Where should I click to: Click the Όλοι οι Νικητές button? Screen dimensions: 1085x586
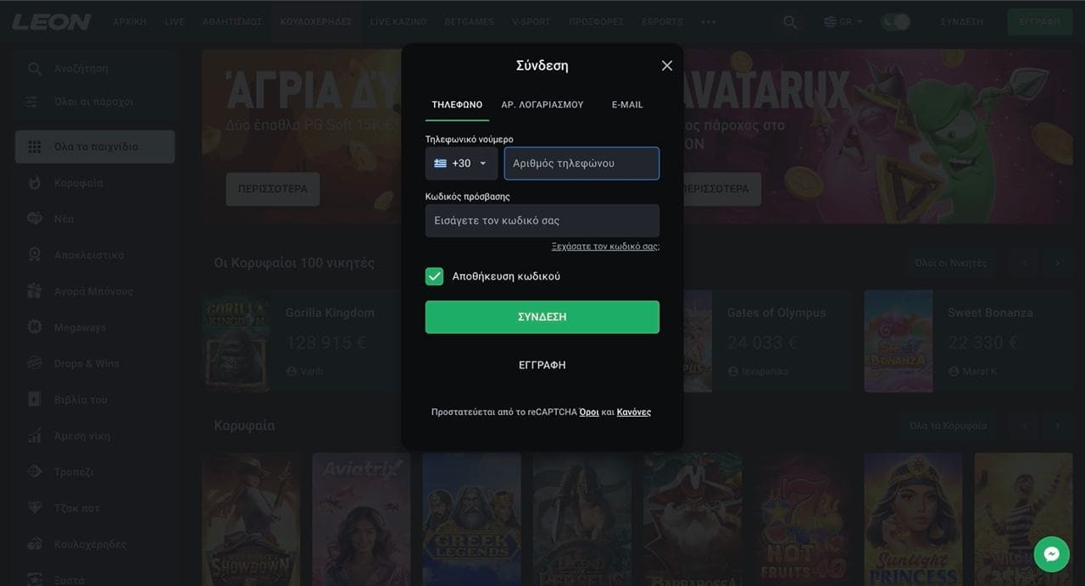(951, 263)
